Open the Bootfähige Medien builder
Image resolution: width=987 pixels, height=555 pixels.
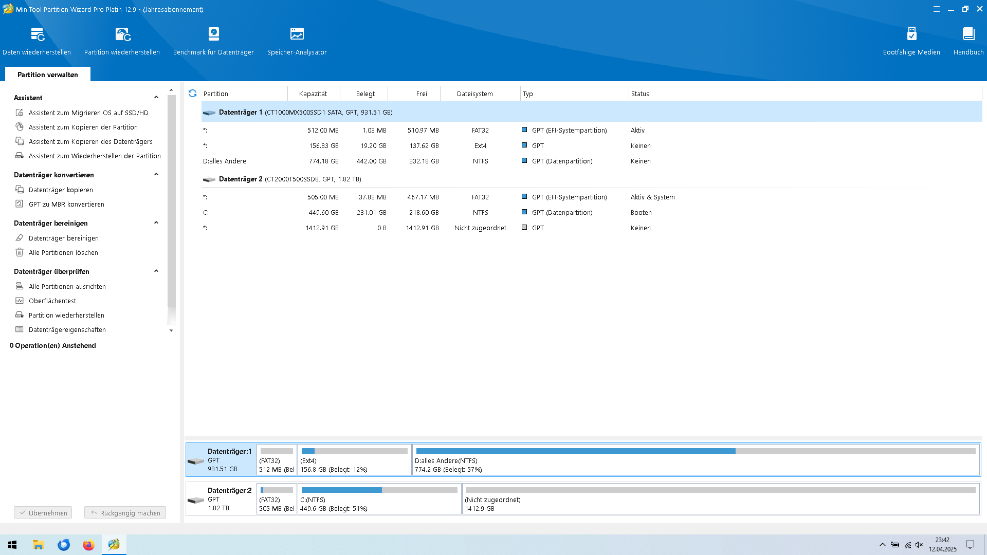(911, 41)
